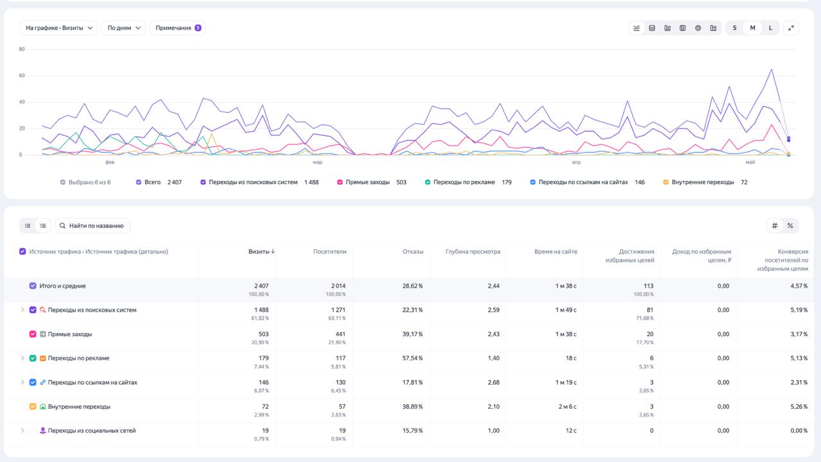Uncheck the Прямые заходы row checkbox
The image size is (821, 462).
[33, 334]
